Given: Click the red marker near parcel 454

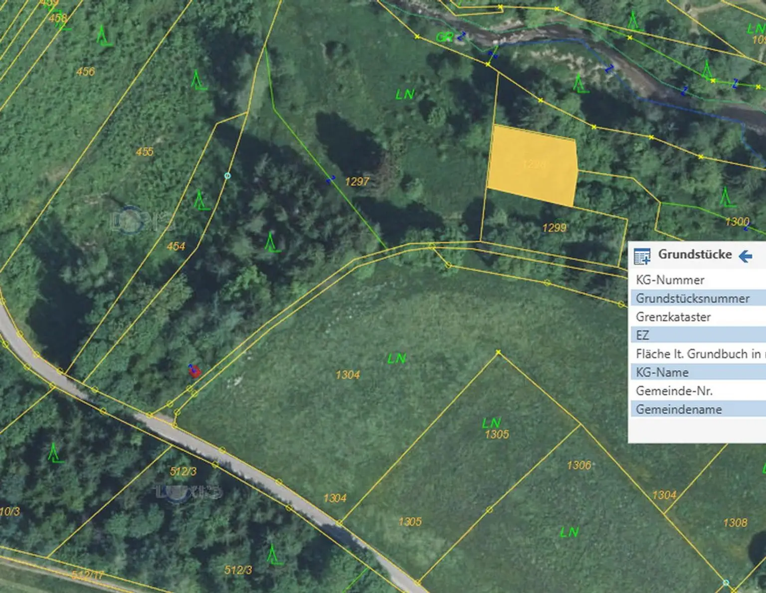Looking at the screenshot, I should coord(194,371).
